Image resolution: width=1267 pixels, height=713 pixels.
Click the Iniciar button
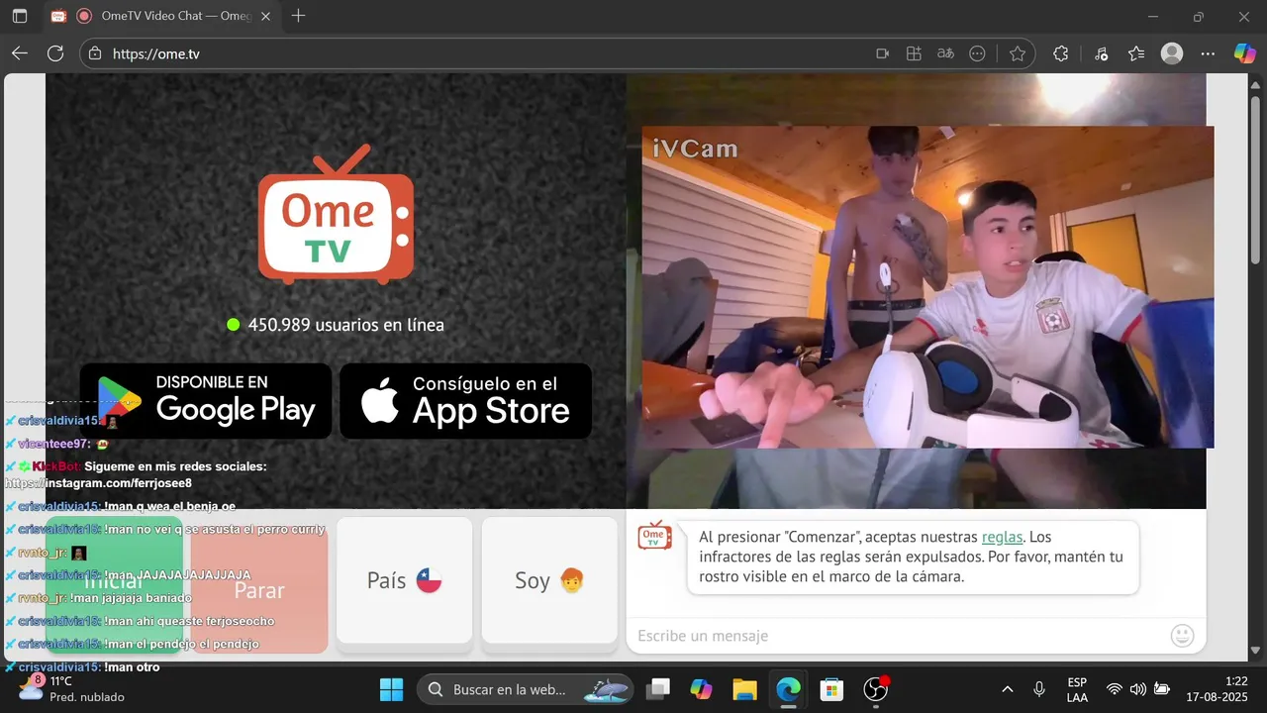pos(114,583)
